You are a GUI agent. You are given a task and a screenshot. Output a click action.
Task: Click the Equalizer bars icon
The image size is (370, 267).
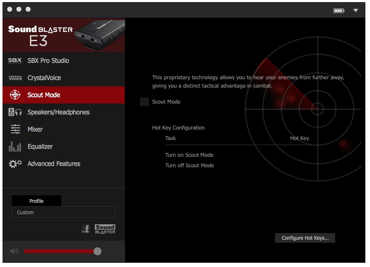(x=15, y=147)
